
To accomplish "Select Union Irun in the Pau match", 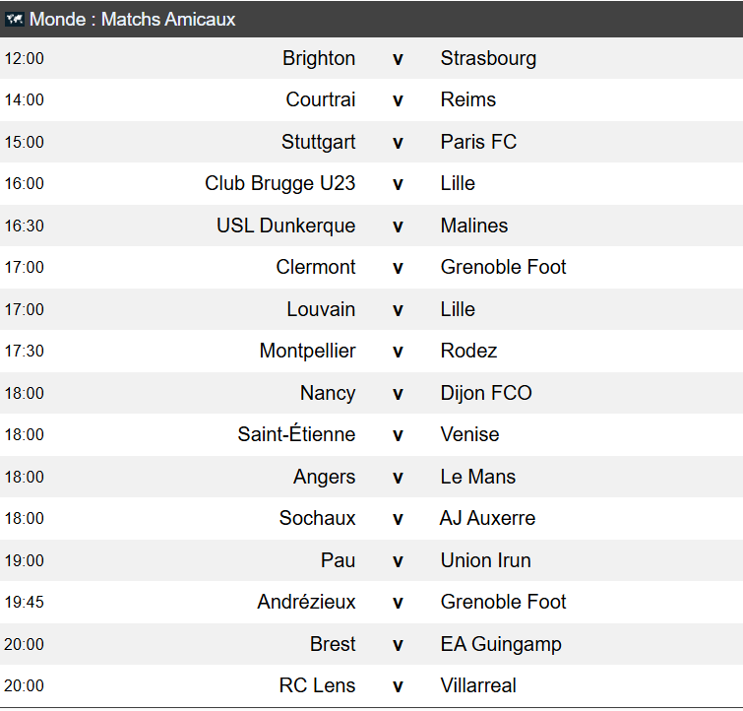I will [x=486, y=560].
